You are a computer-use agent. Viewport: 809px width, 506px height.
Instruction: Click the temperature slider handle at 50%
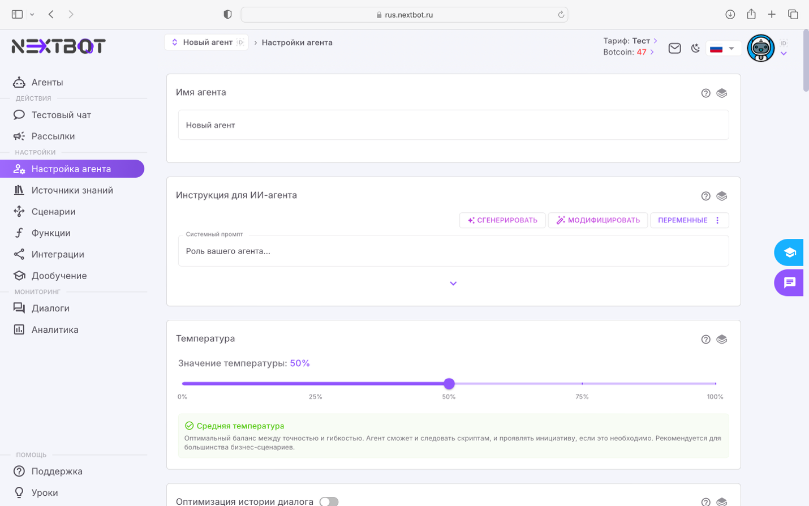pyautogui.click(x=449, y=384)
